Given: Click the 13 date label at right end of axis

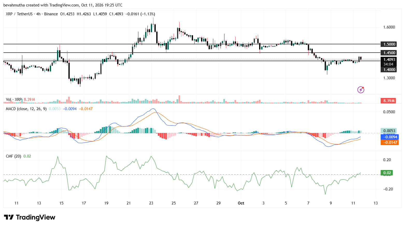Looking at the screenshot, I should click(x=376, y=203).
